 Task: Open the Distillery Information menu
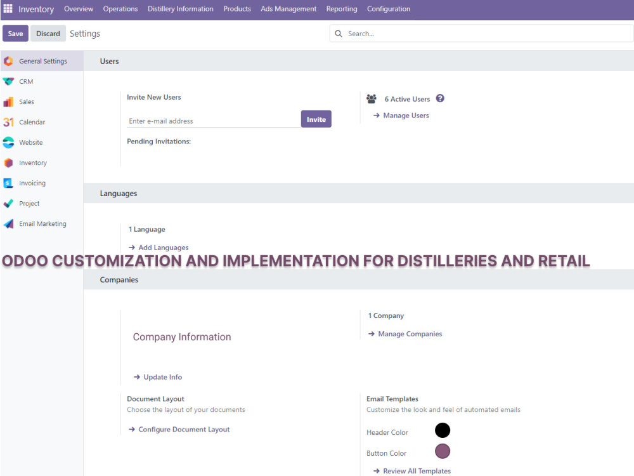(x=180, y=9)
